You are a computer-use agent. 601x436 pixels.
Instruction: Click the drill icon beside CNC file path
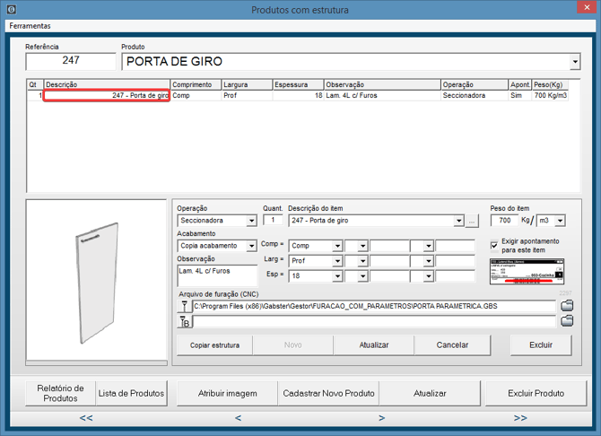(x=184, y=306)
